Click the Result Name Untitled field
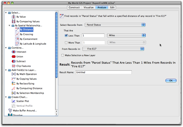Viewport: 183px width, 127px height. (x=103, y=72)
